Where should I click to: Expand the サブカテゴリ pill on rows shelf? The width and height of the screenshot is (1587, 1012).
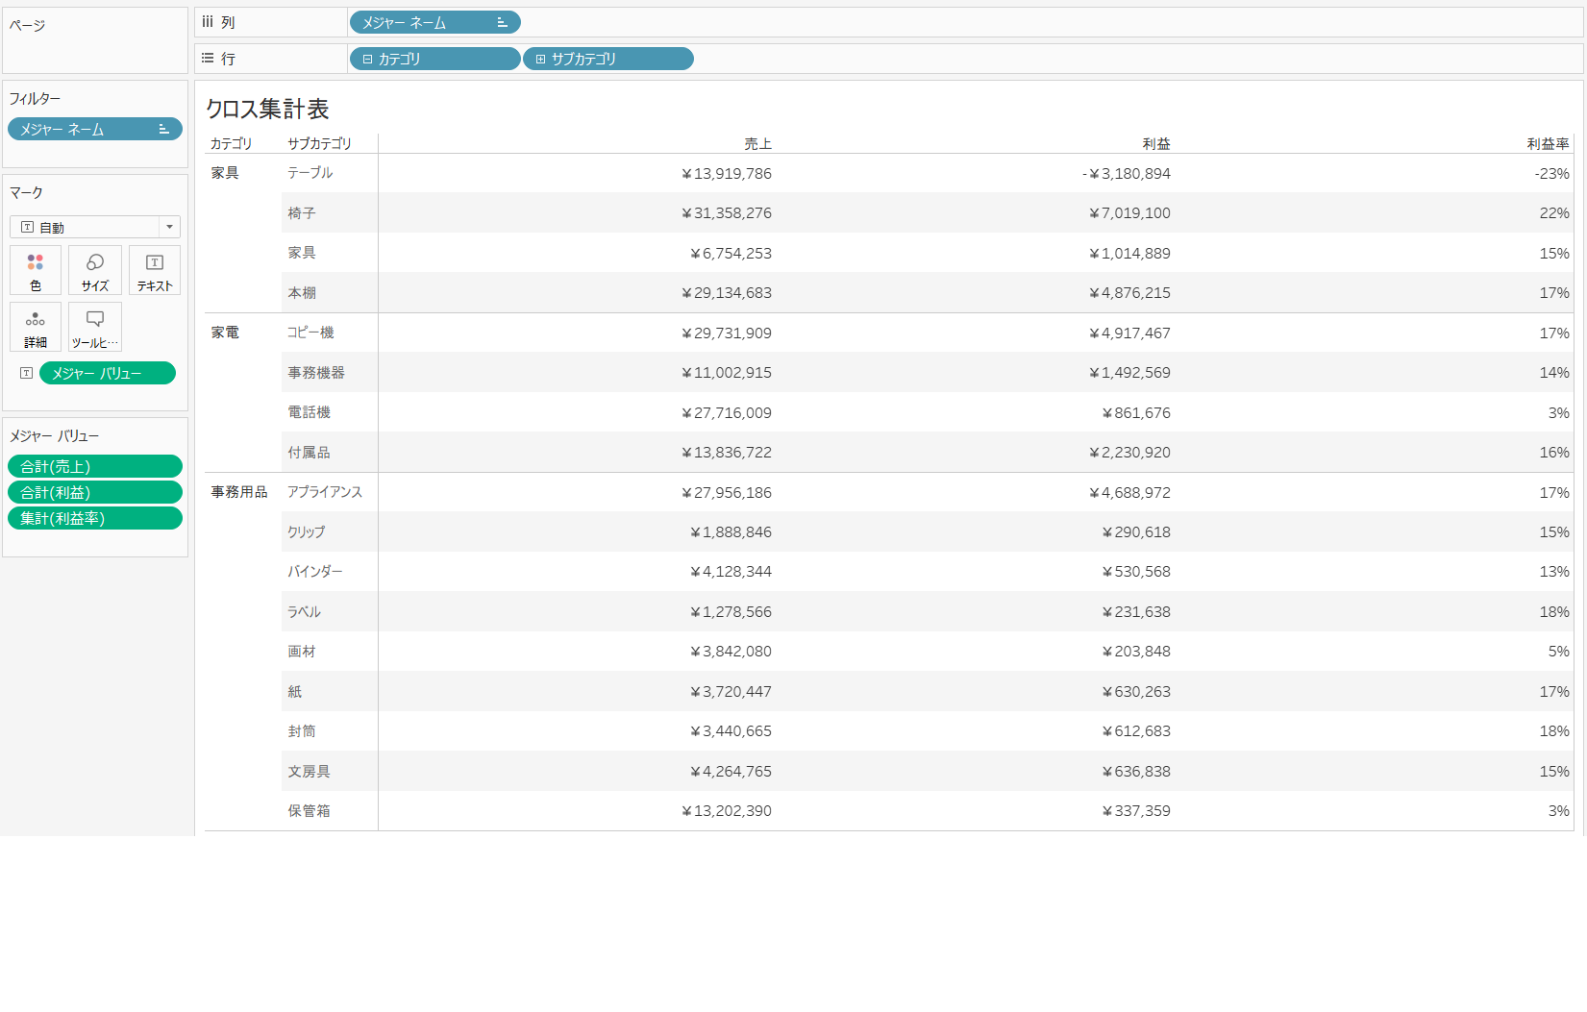(540, 59)
